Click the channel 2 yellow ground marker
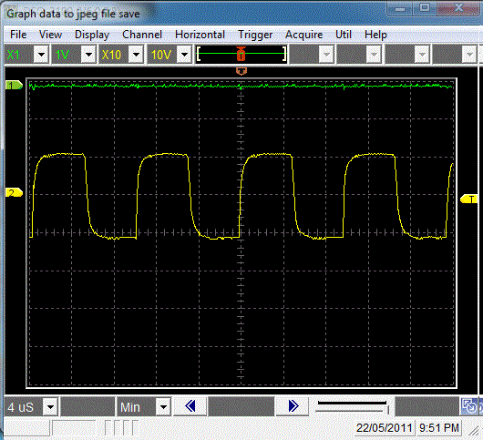 (15, 193)
